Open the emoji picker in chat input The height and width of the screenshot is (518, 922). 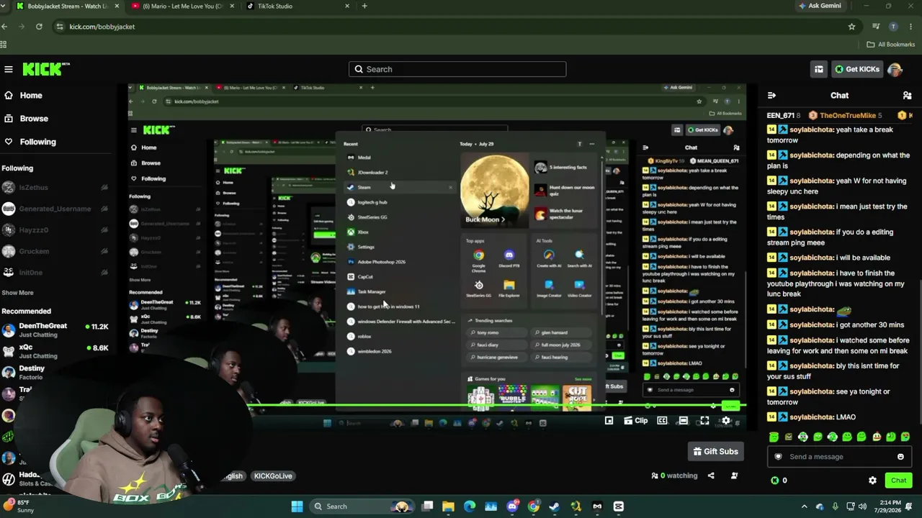(900, 456)
